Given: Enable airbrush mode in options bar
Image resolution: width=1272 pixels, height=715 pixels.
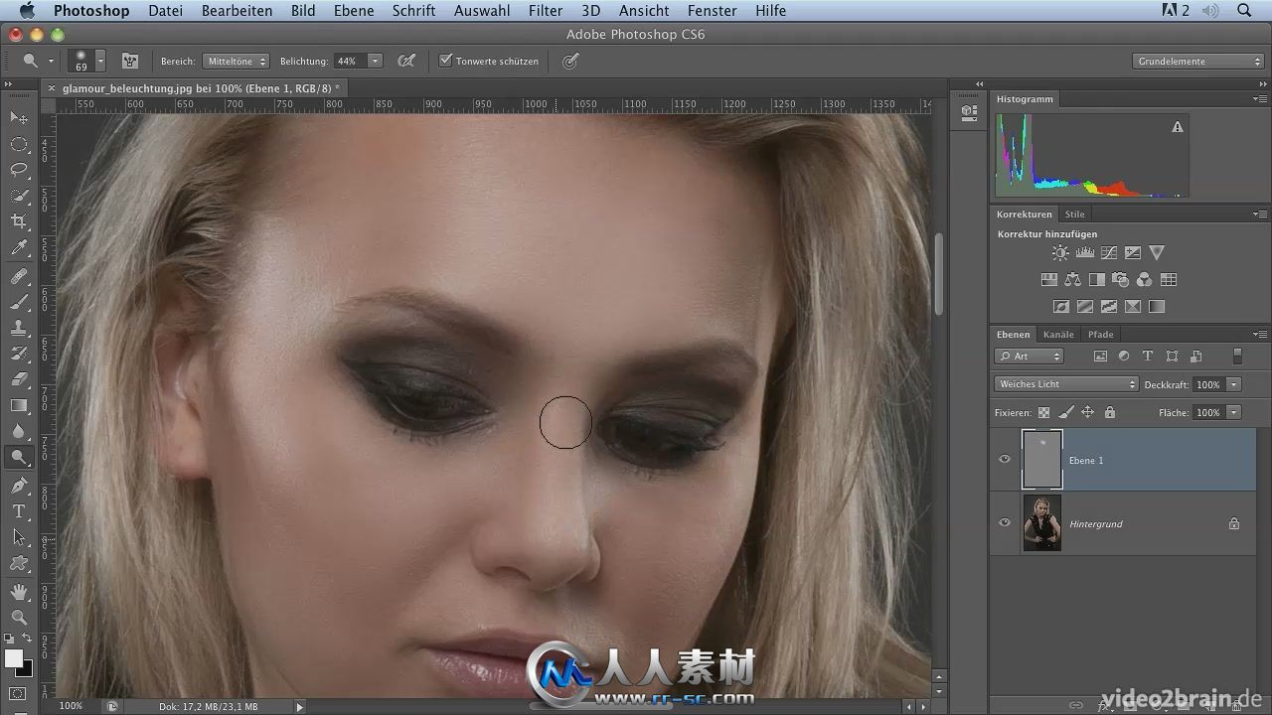Looking at the screenshot, I should tap(406, 61).
